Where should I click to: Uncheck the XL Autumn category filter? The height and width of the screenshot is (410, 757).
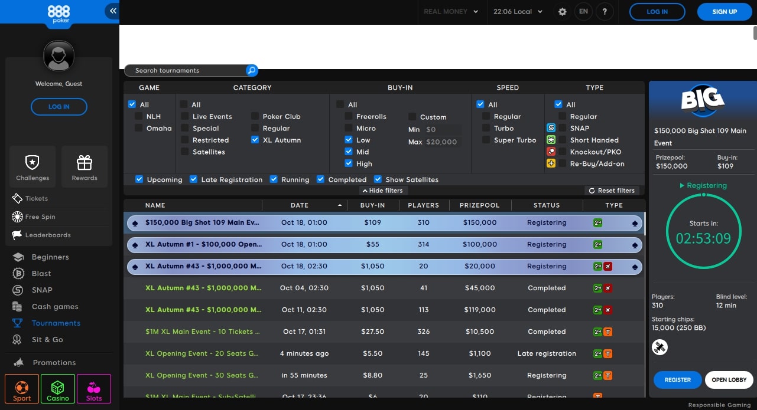click(x=255, y=140)
